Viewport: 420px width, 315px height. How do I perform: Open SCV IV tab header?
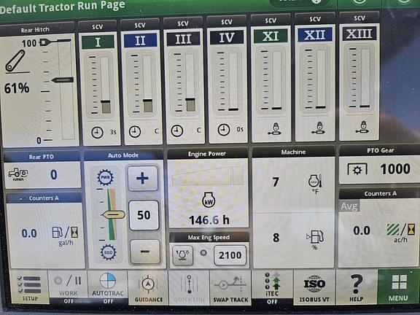[227, 37]
